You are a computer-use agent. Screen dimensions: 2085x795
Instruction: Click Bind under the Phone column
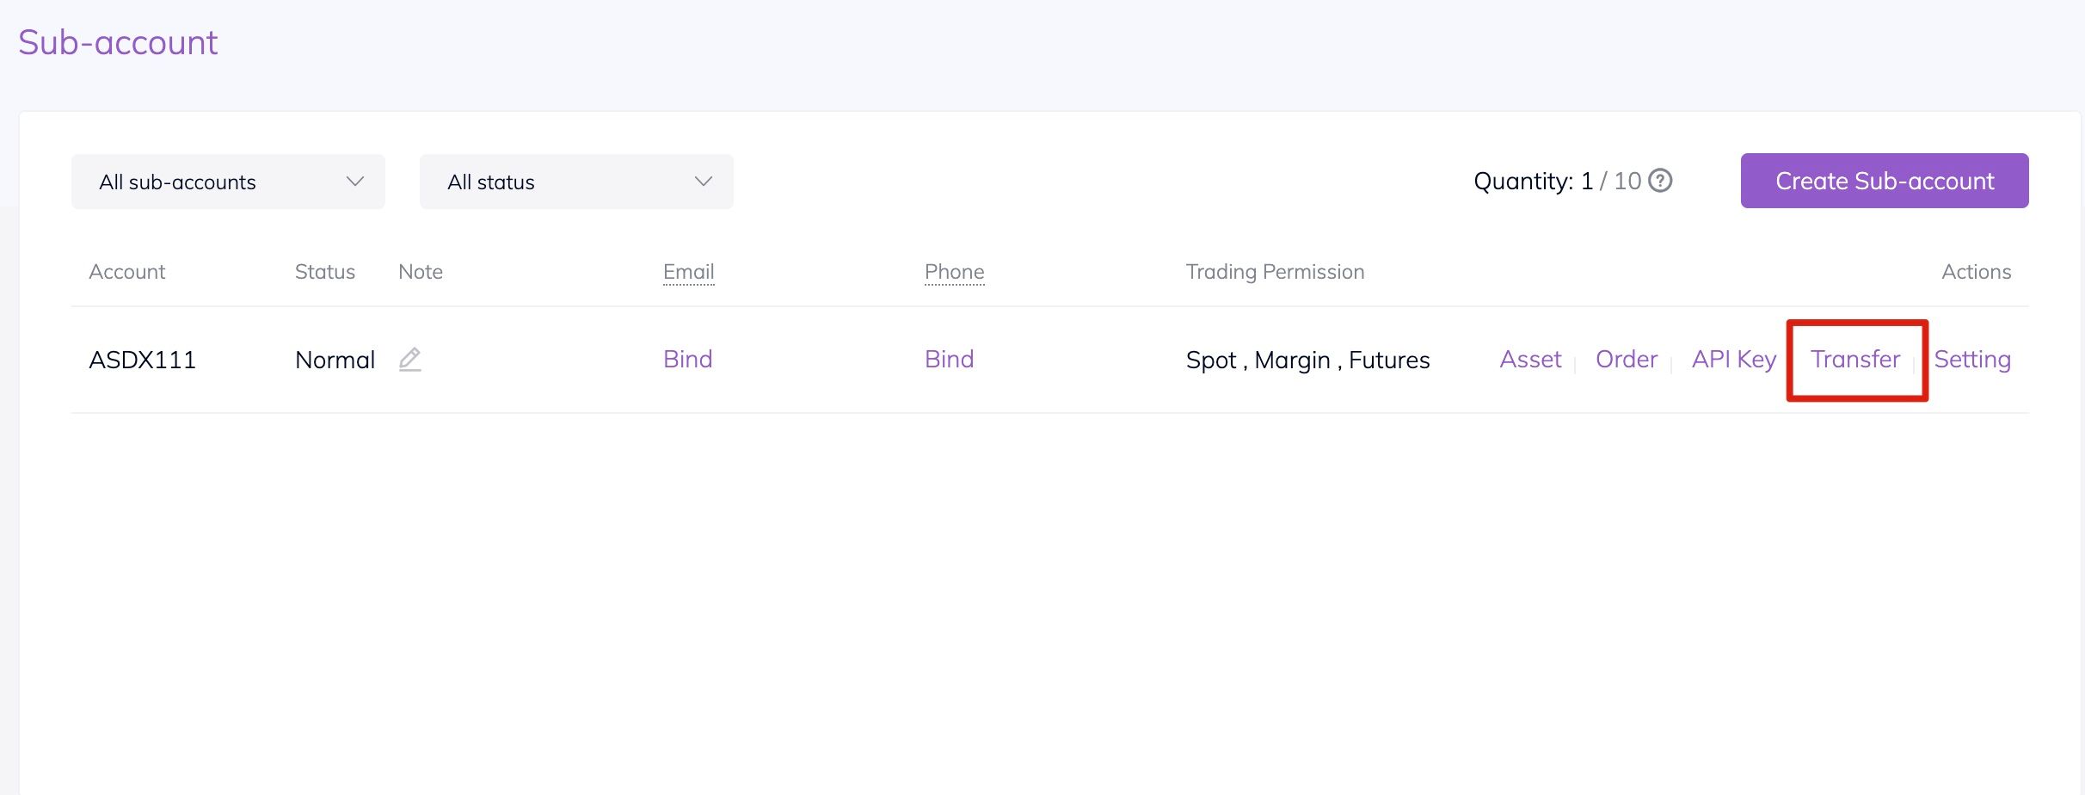[x=949, y=359]
